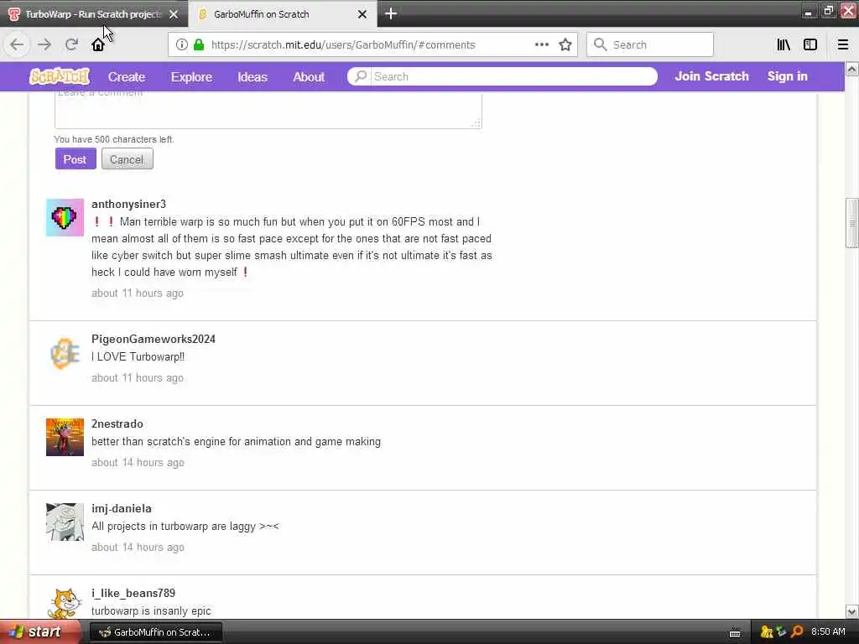Viewport: 859px width, 644px height.
Task: Open the Ideas menu item
Action: coord(252,76)
